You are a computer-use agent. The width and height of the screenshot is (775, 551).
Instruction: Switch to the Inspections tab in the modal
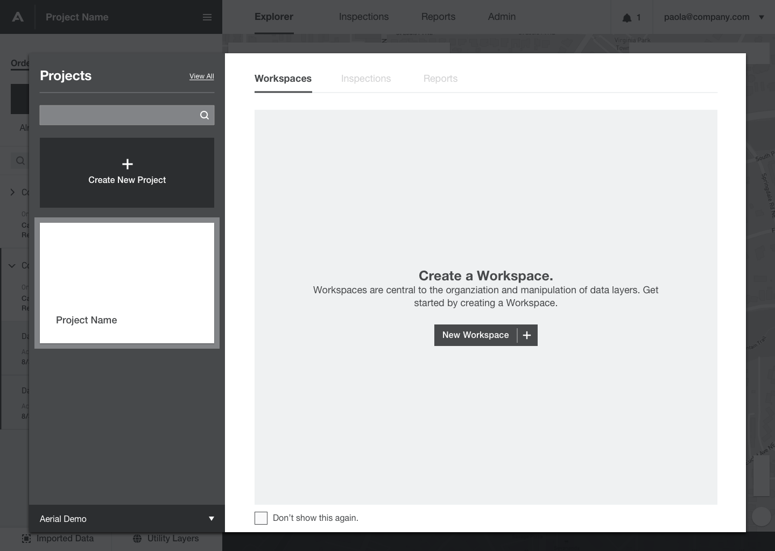point(366,79)
